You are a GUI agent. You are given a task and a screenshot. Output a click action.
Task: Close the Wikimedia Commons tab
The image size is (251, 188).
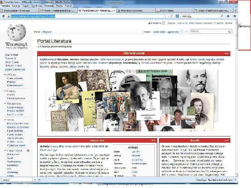153,10
